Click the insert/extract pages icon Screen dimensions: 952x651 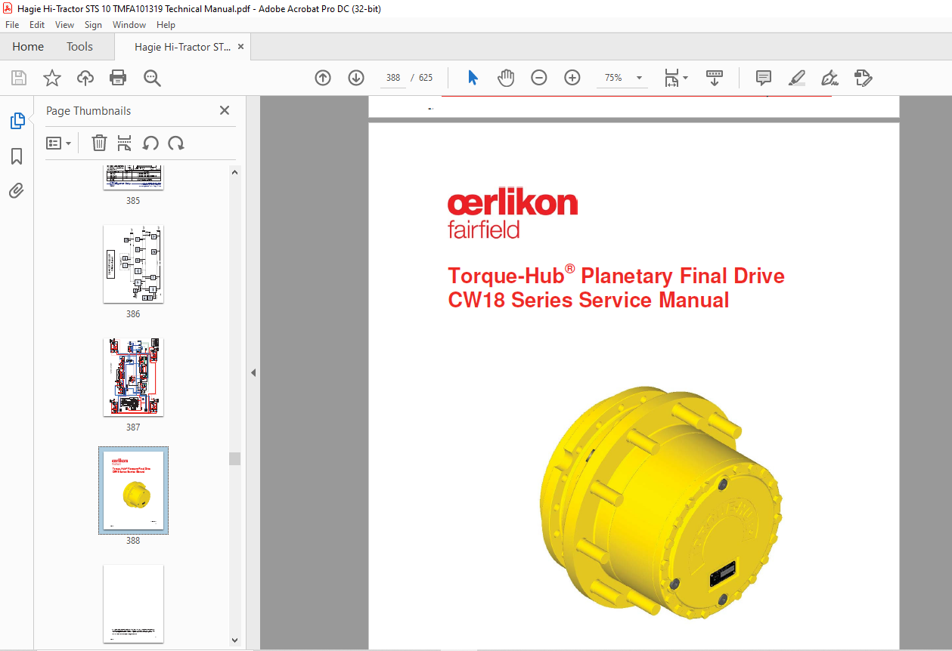[125, 143]
